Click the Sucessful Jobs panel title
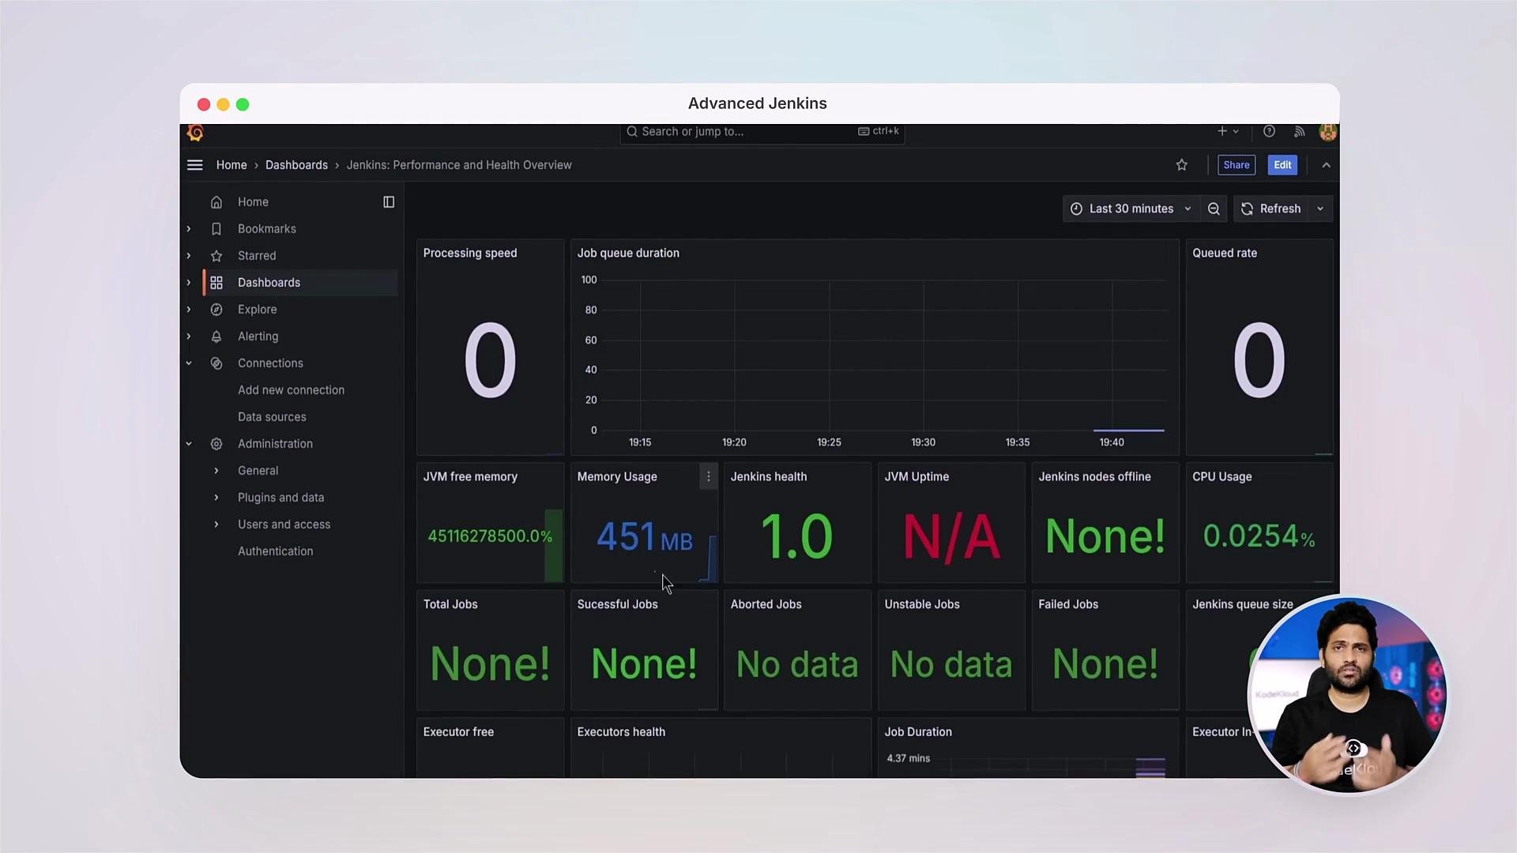This screenshot has width=1517, height=853. click(617, 604)
